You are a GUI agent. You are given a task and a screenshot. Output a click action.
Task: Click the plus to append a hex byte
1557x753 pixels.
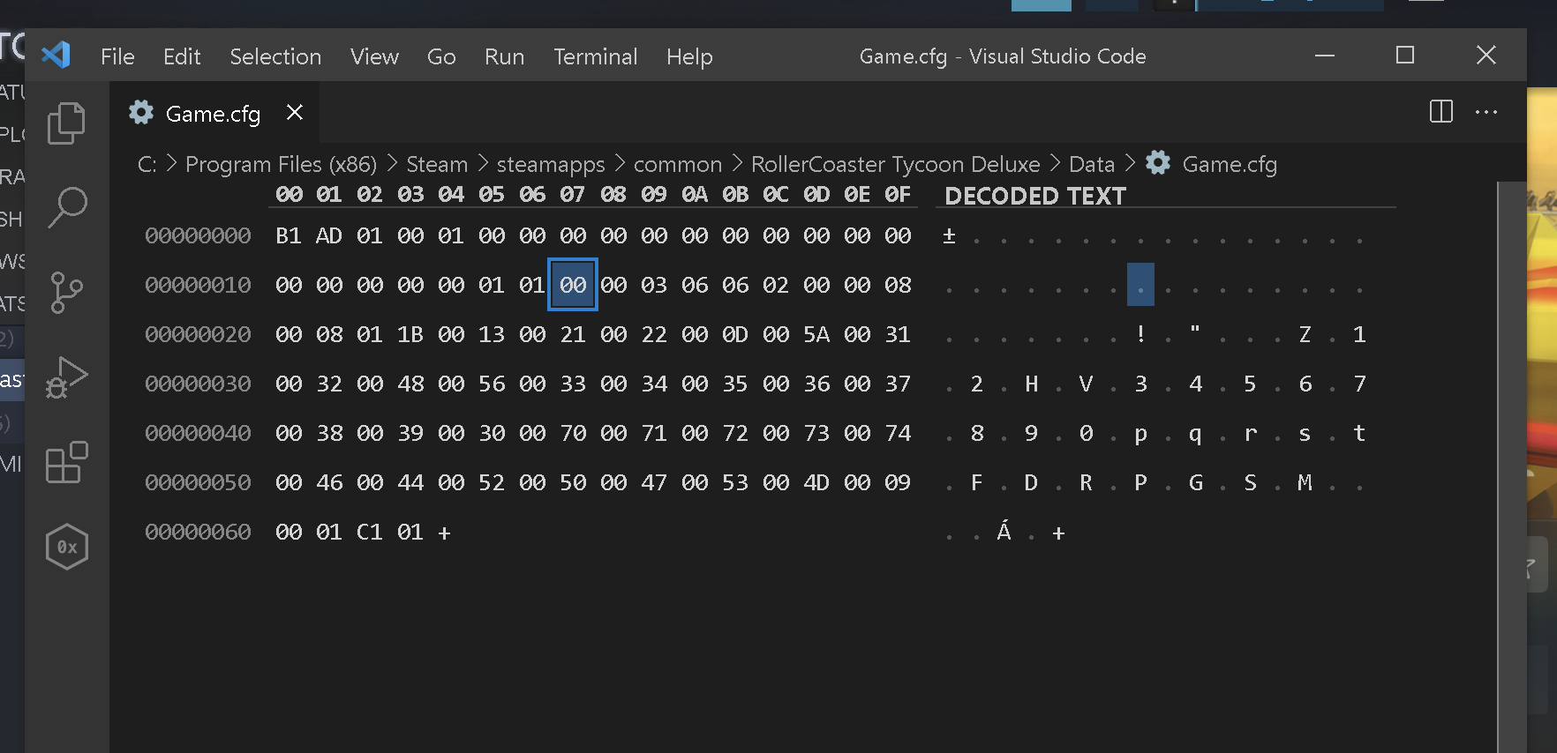[444, 533]
